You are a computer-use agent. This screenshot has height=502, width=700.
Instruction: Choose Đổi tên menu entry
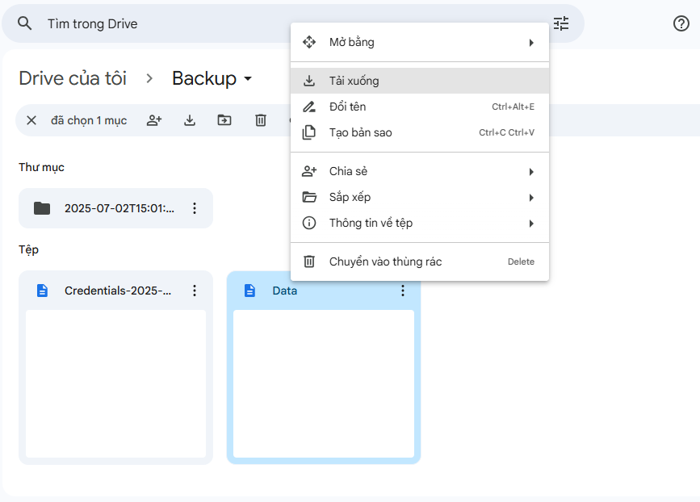420,107
